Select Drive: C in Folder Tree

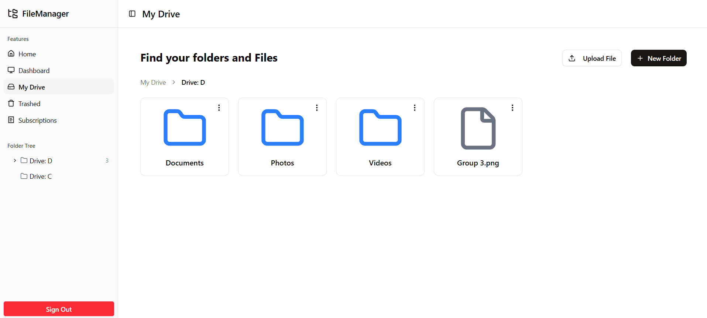click(x=40, y=177)
